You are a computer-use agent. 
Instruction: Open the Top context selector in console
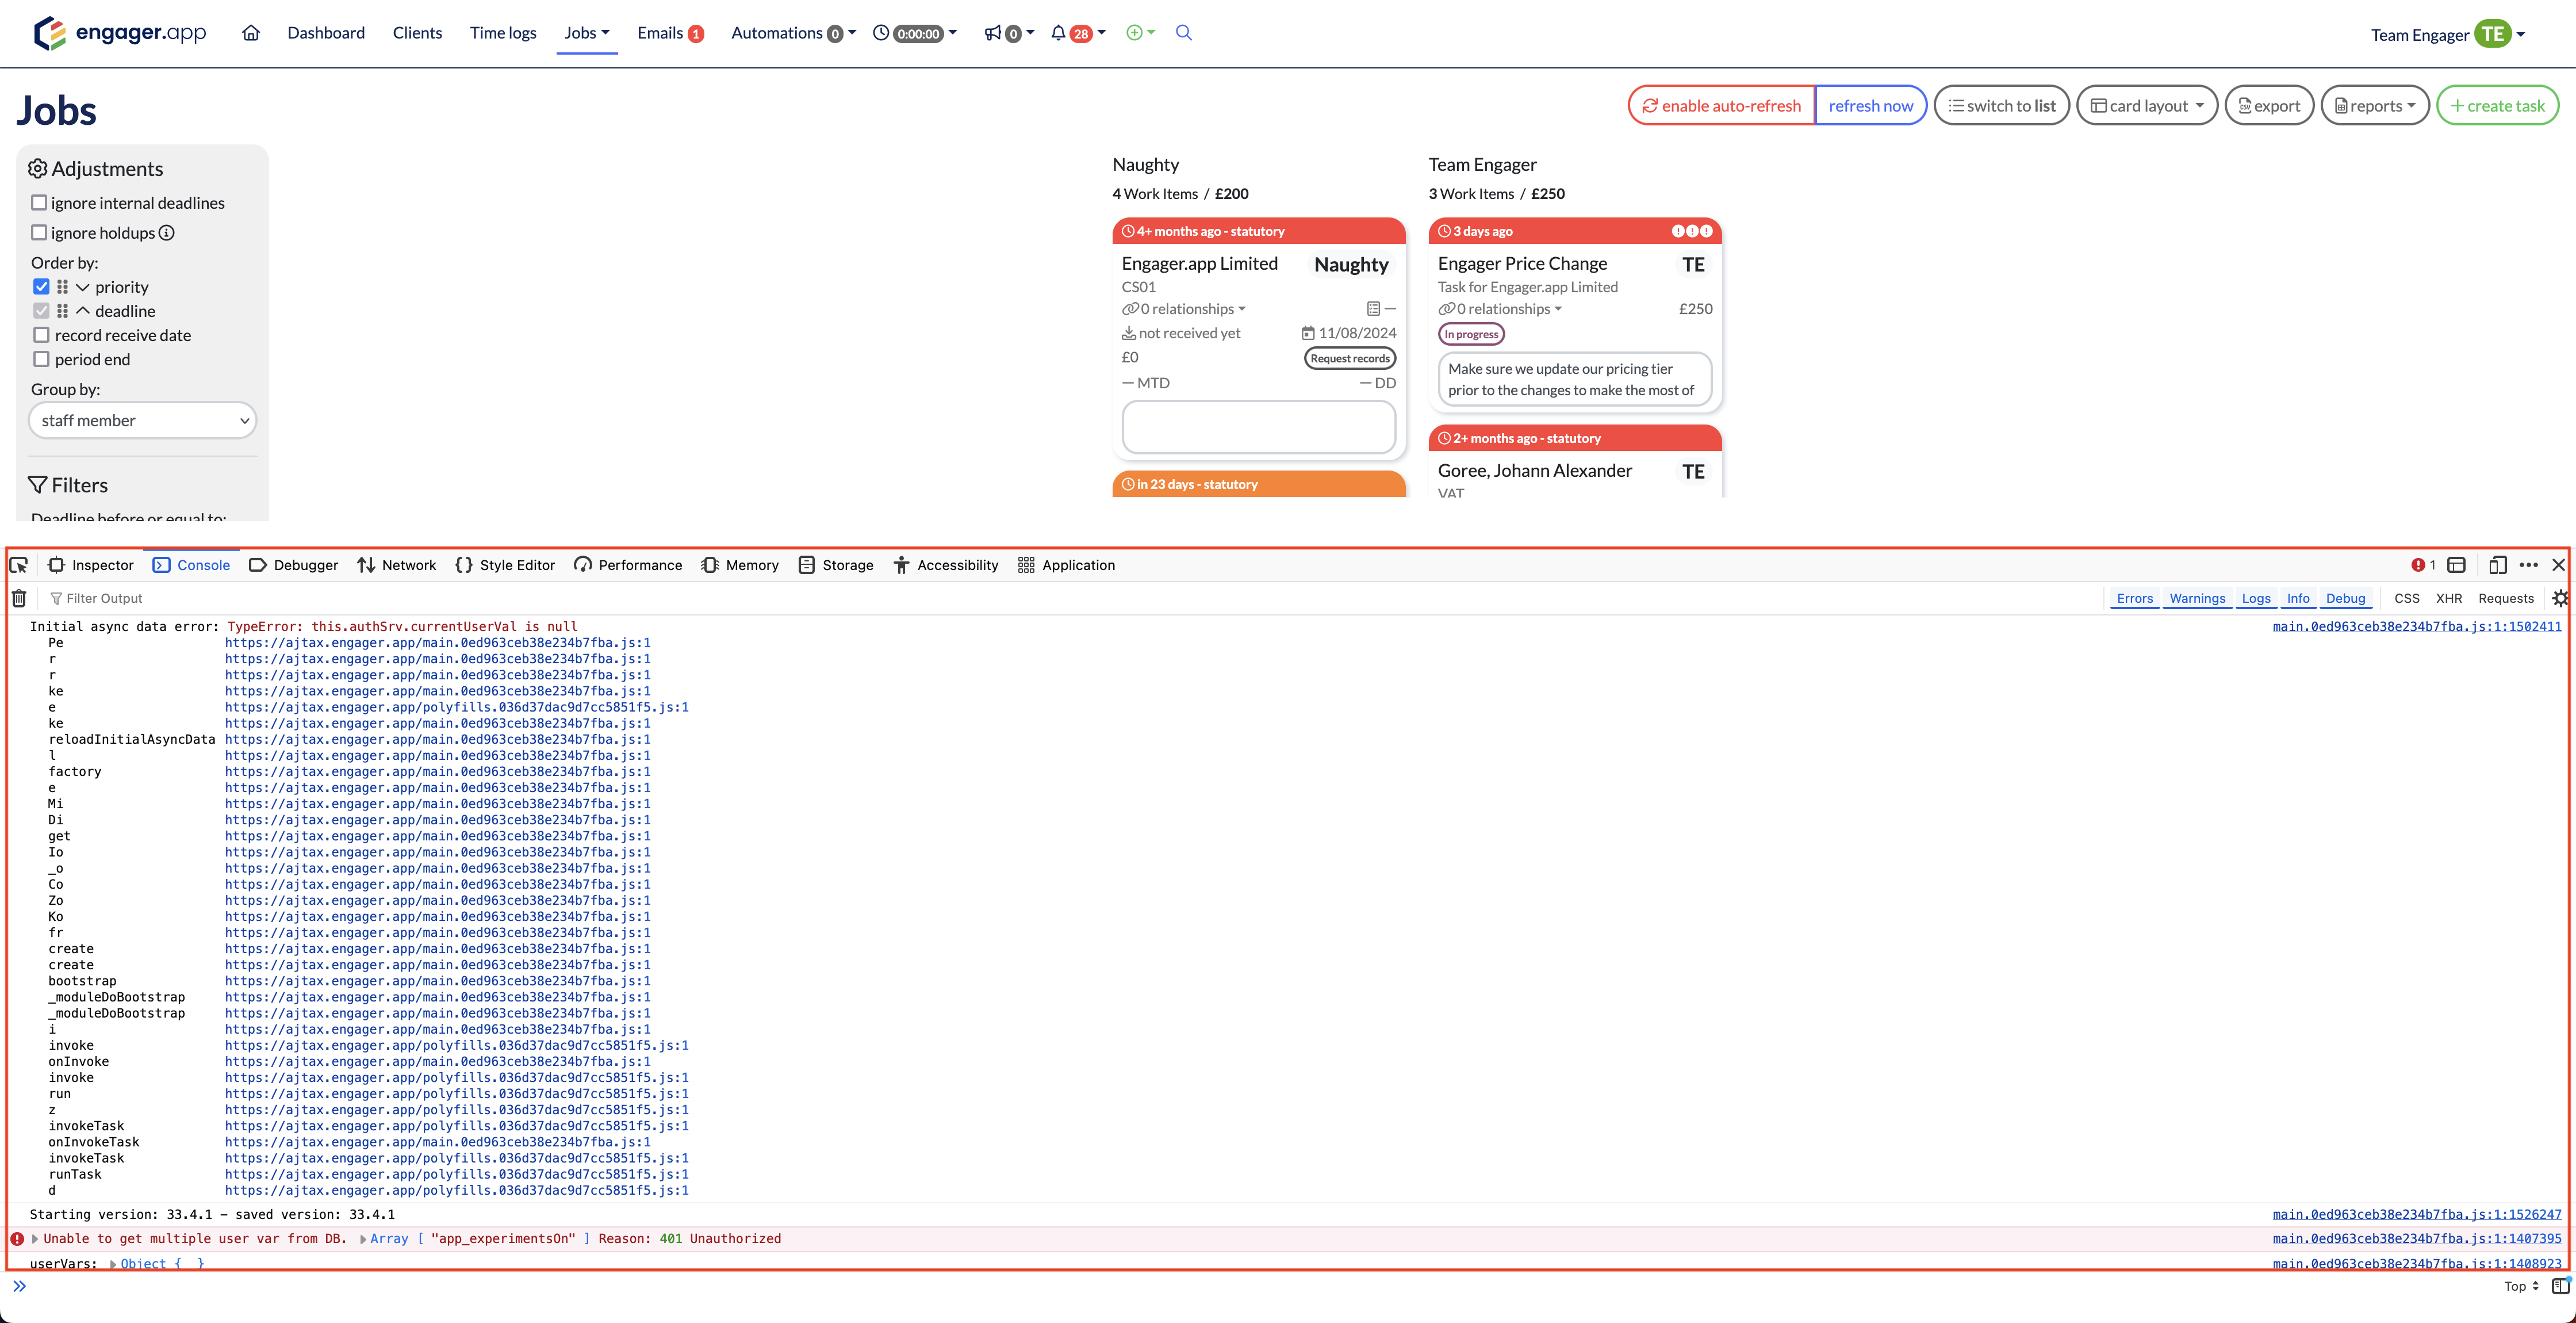coord(2521,1286)
